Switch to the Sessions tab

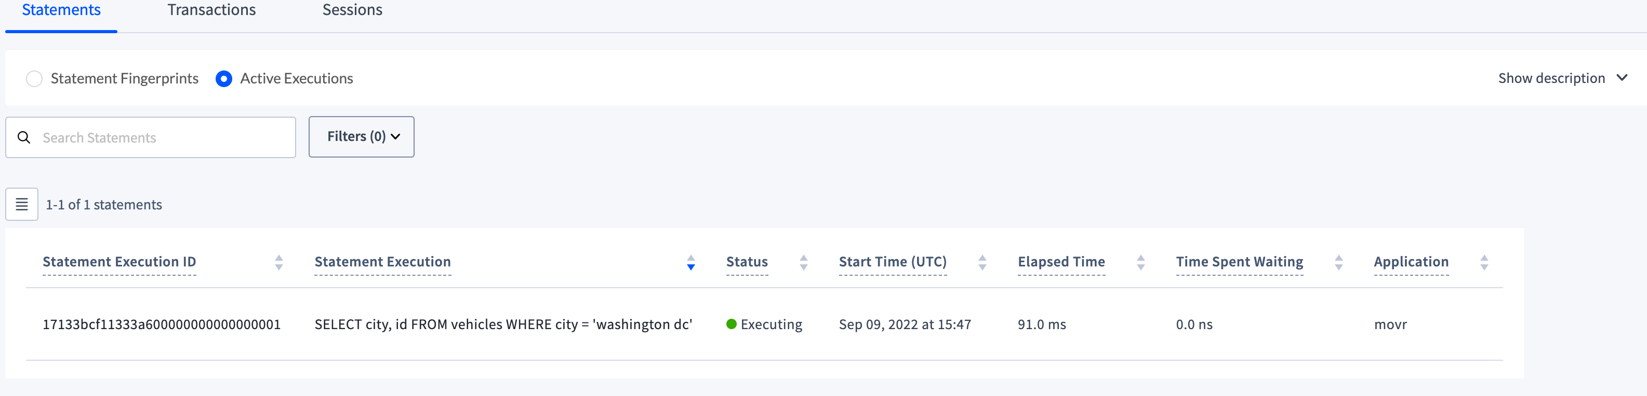[352, 10]
